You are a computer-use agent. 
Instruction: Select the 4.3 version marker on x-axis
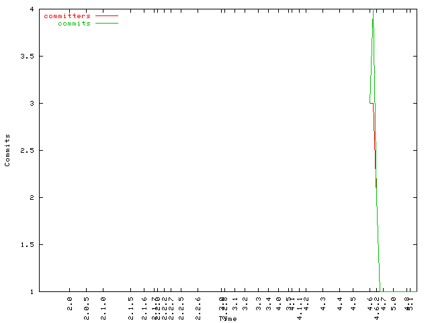pyautogui.click(x=323, y=304)
